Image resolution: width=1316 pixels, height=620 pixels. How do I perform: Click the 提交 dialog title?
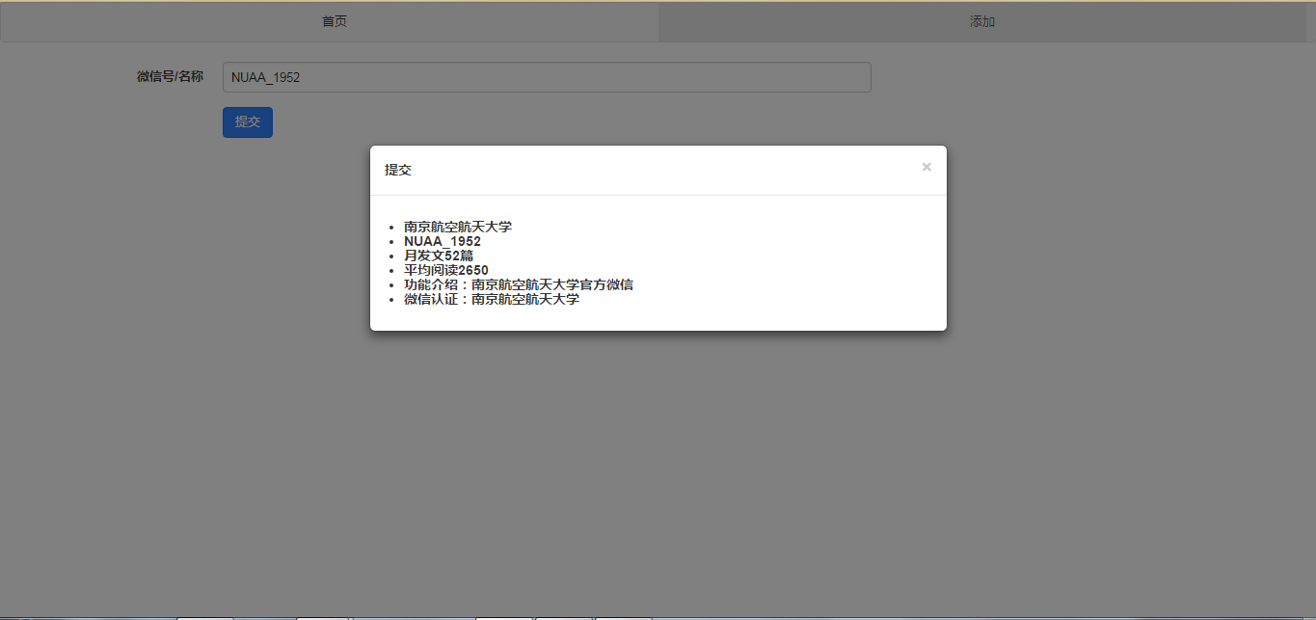click(398, 170)
